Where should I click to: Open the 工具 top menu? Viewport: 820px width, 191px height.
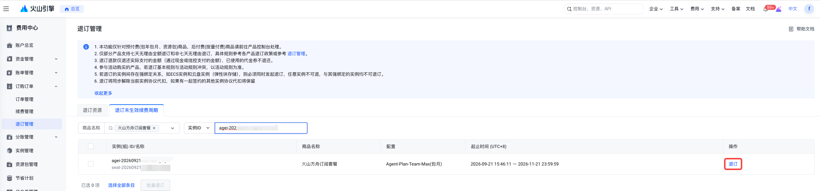676,9
